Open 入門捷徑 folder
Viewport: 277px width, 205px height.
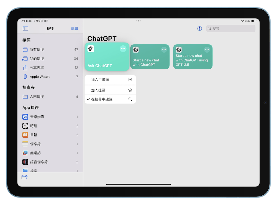coord(50,97)
